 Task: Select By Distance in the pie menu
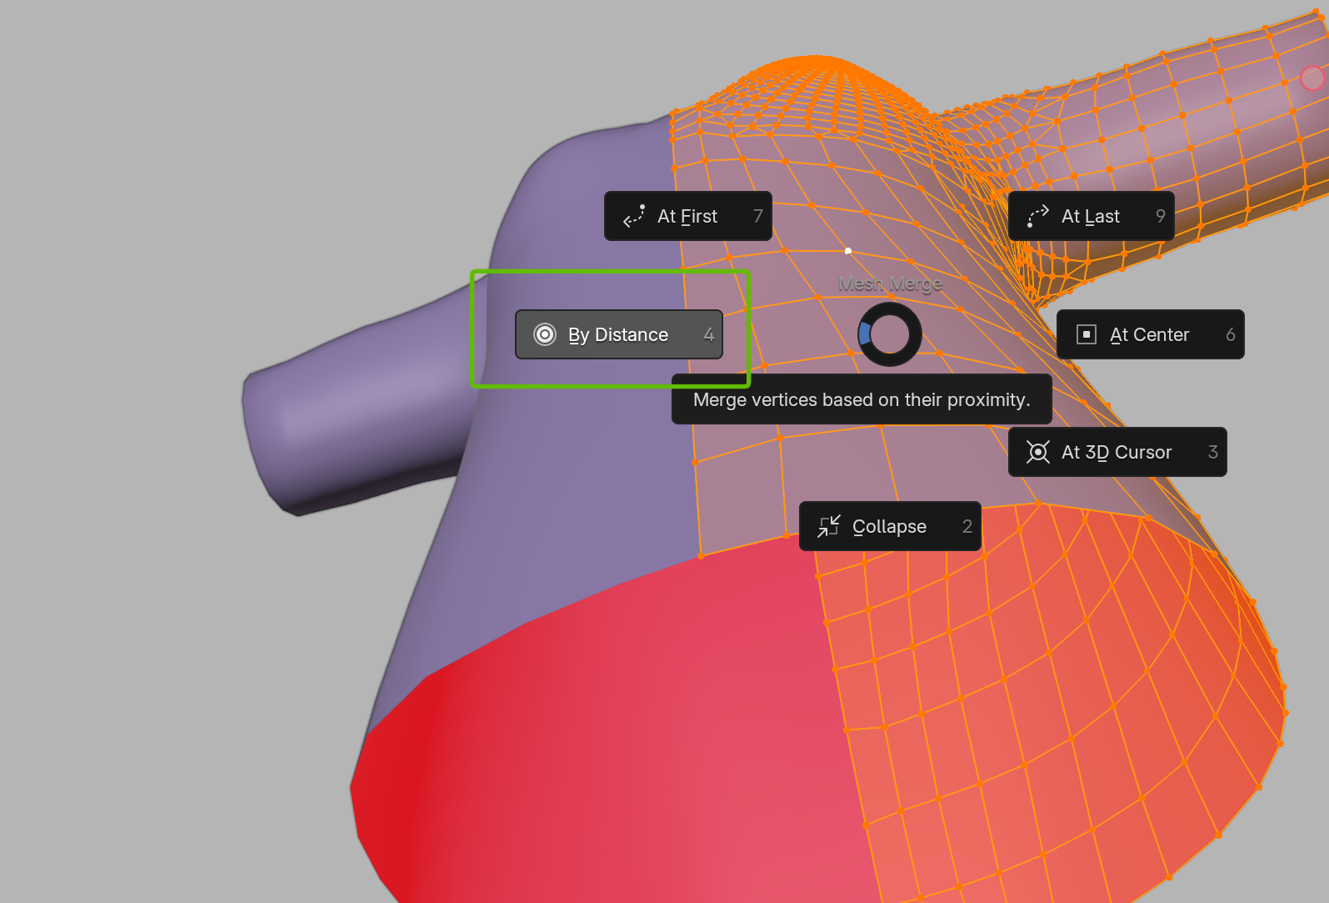click(618, 334)
